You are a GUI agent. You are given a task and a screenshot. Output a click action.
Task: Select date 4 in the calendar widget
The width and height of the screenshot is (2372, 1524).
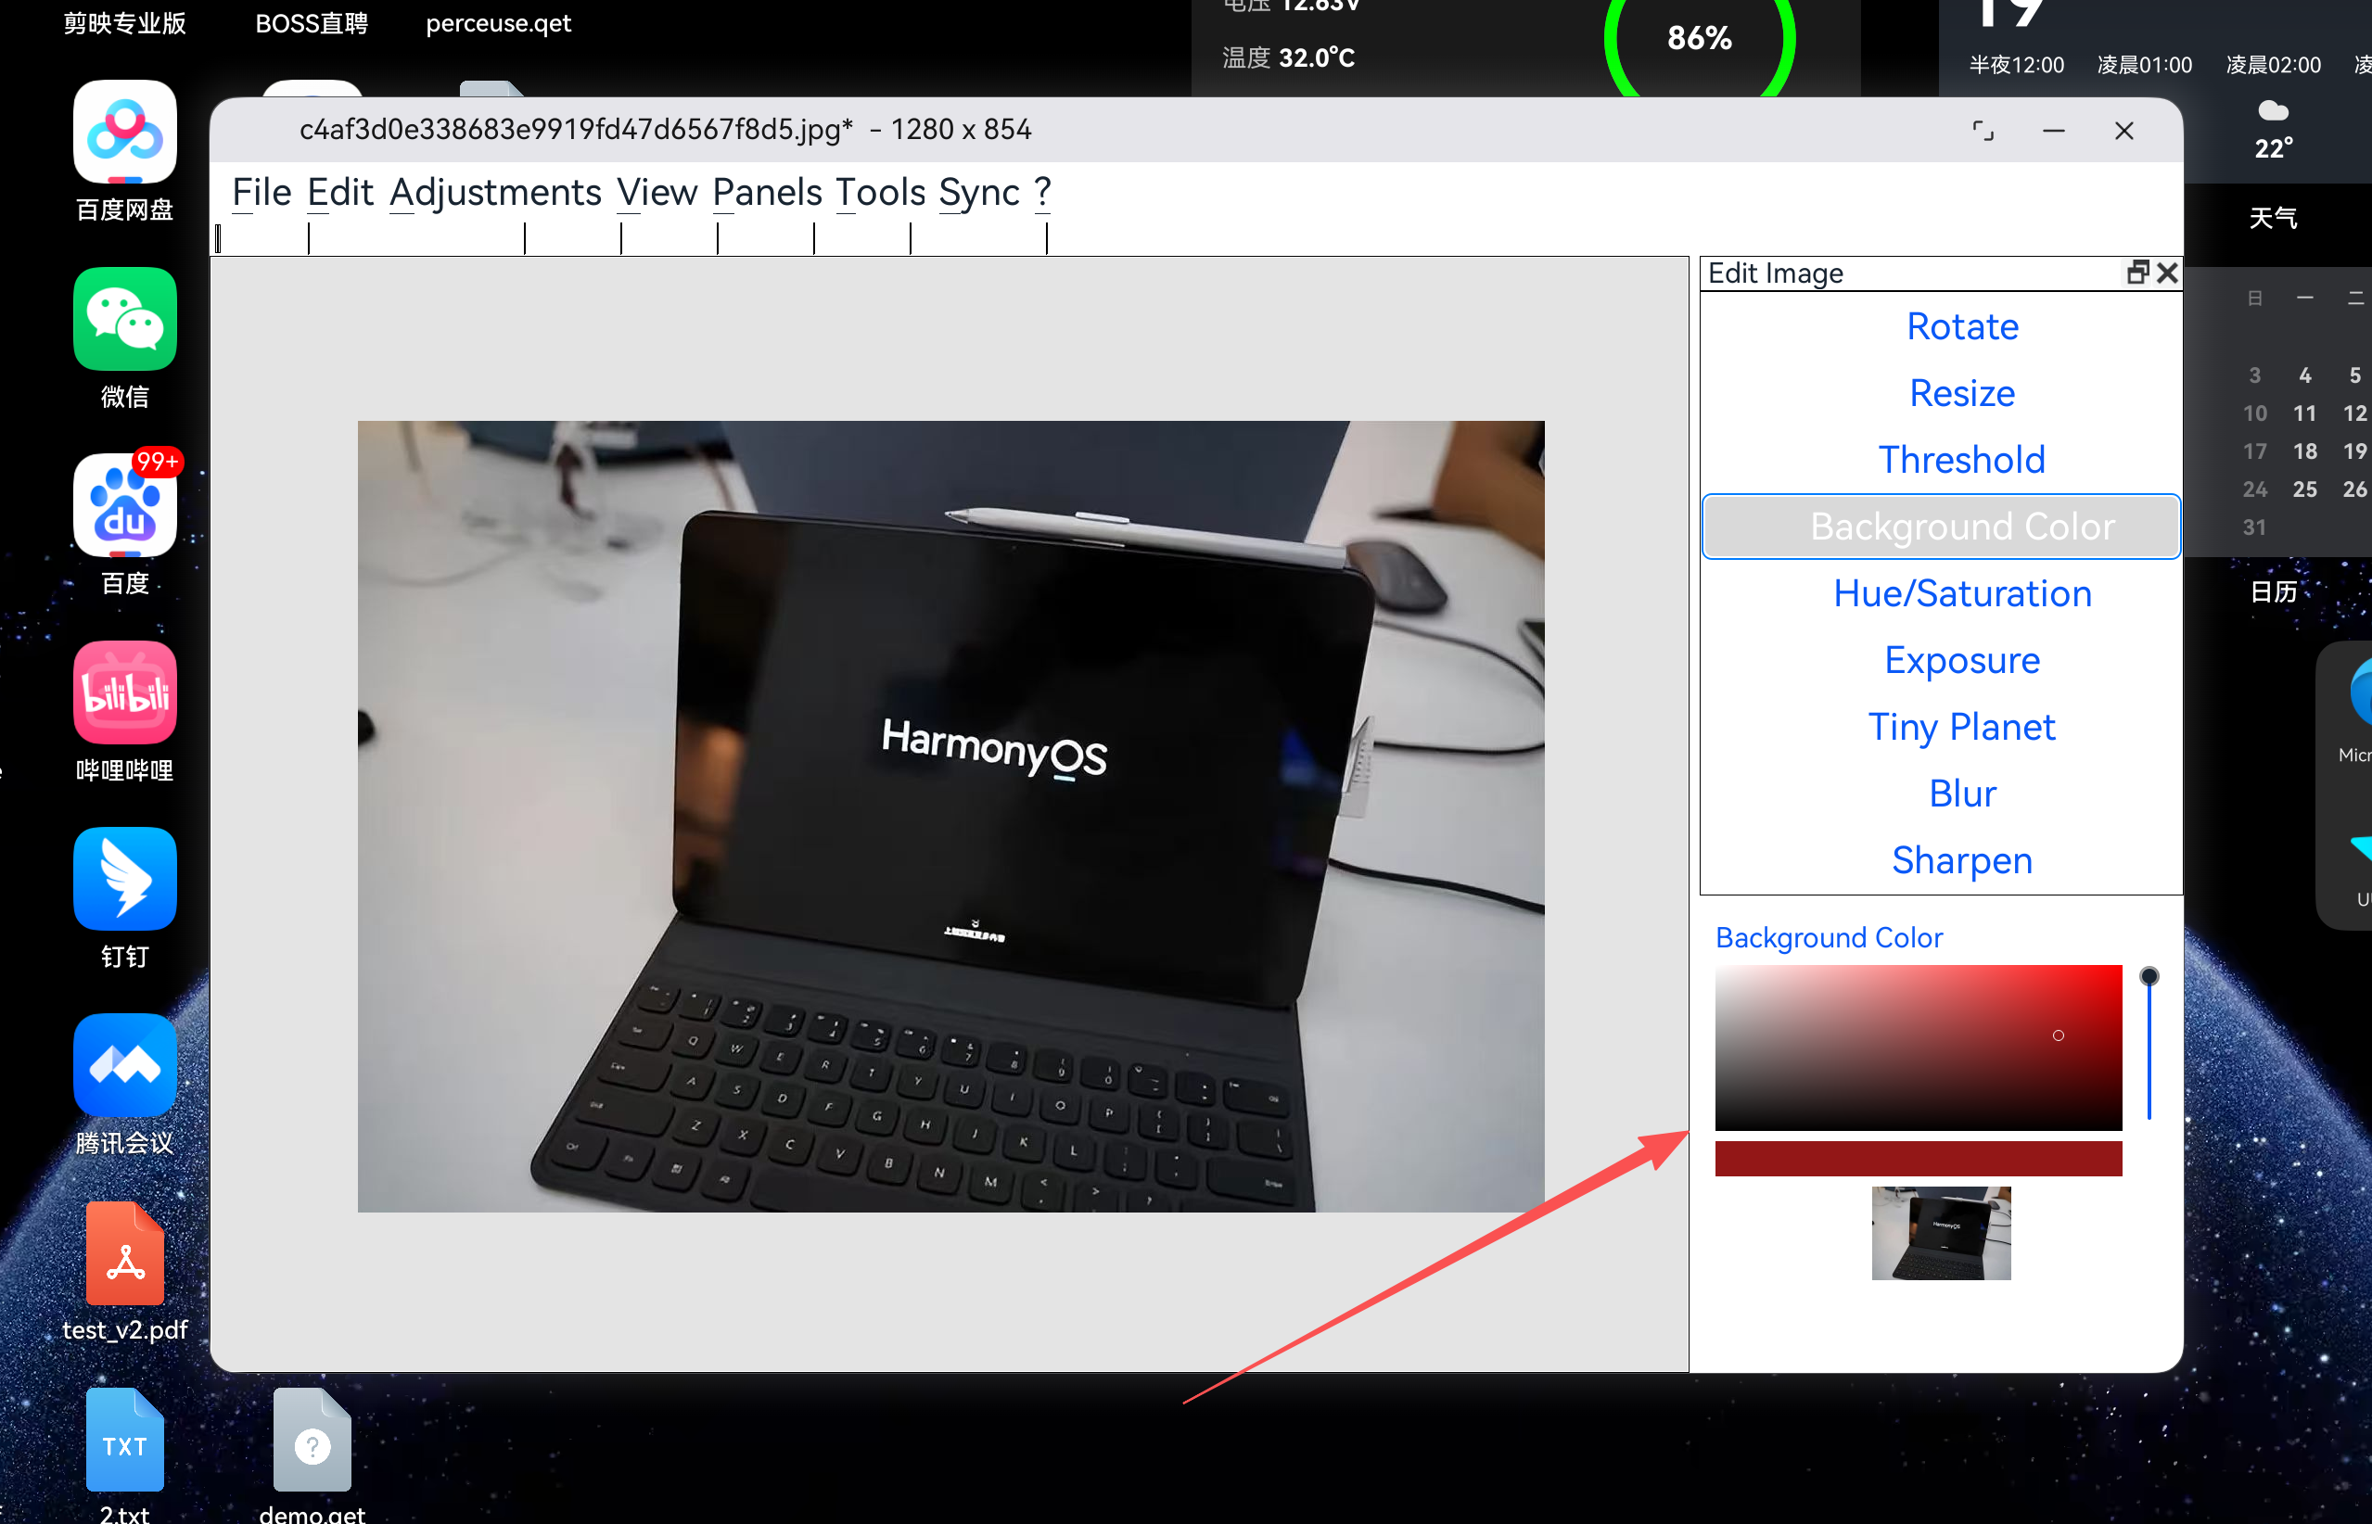point(2304,375)
